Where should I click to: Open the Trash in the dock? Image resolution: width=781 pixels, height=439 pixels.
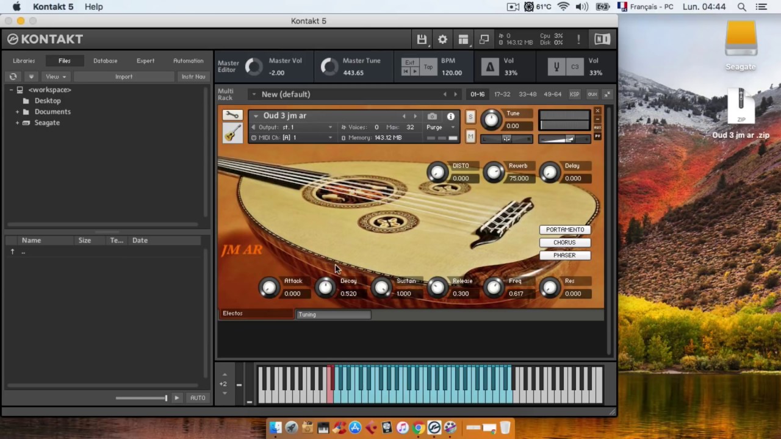505,428
